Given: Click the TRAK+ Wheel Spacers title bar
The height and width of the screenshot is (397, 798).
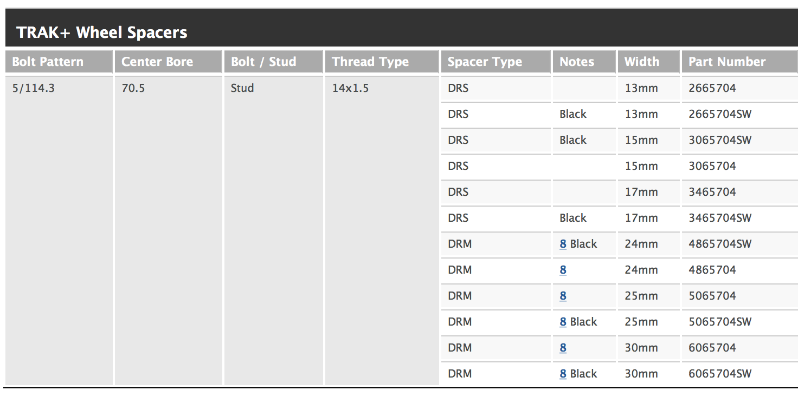Looking at the screenshot, I should tap(102, 32).
